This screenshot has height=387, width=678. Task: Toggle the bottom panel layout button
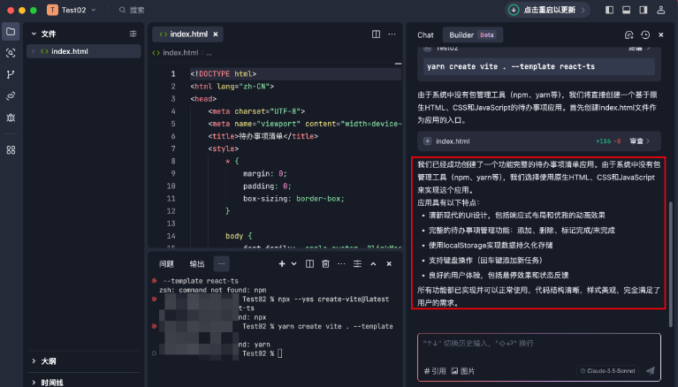pyautogui.click(x=626, y=10)
